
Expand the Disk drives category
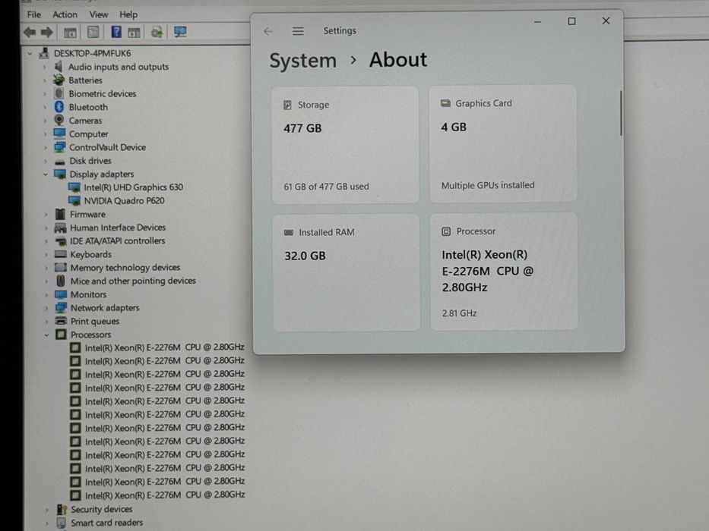(x=46, y=161)
